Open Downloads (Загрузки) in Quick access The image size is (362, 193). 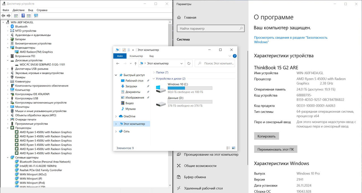131,86
